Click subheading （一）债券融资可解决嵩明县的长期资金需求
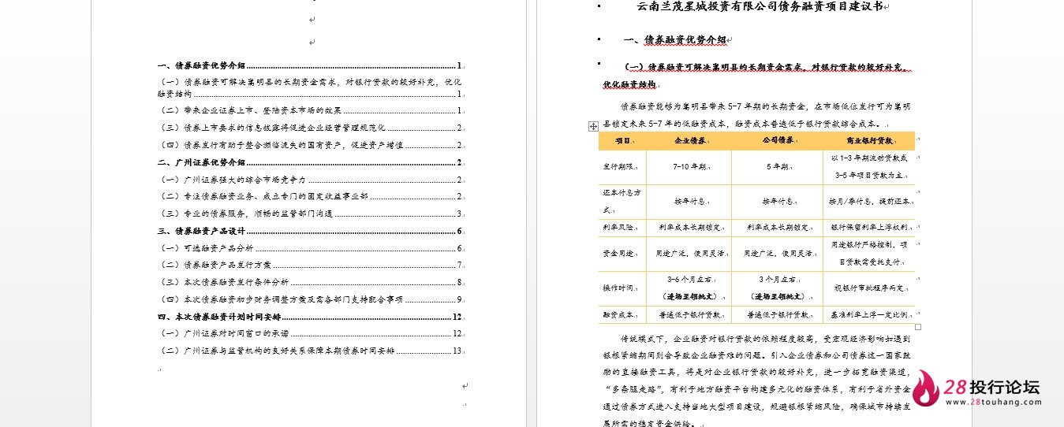The image size is (1064, 427). 756,76
